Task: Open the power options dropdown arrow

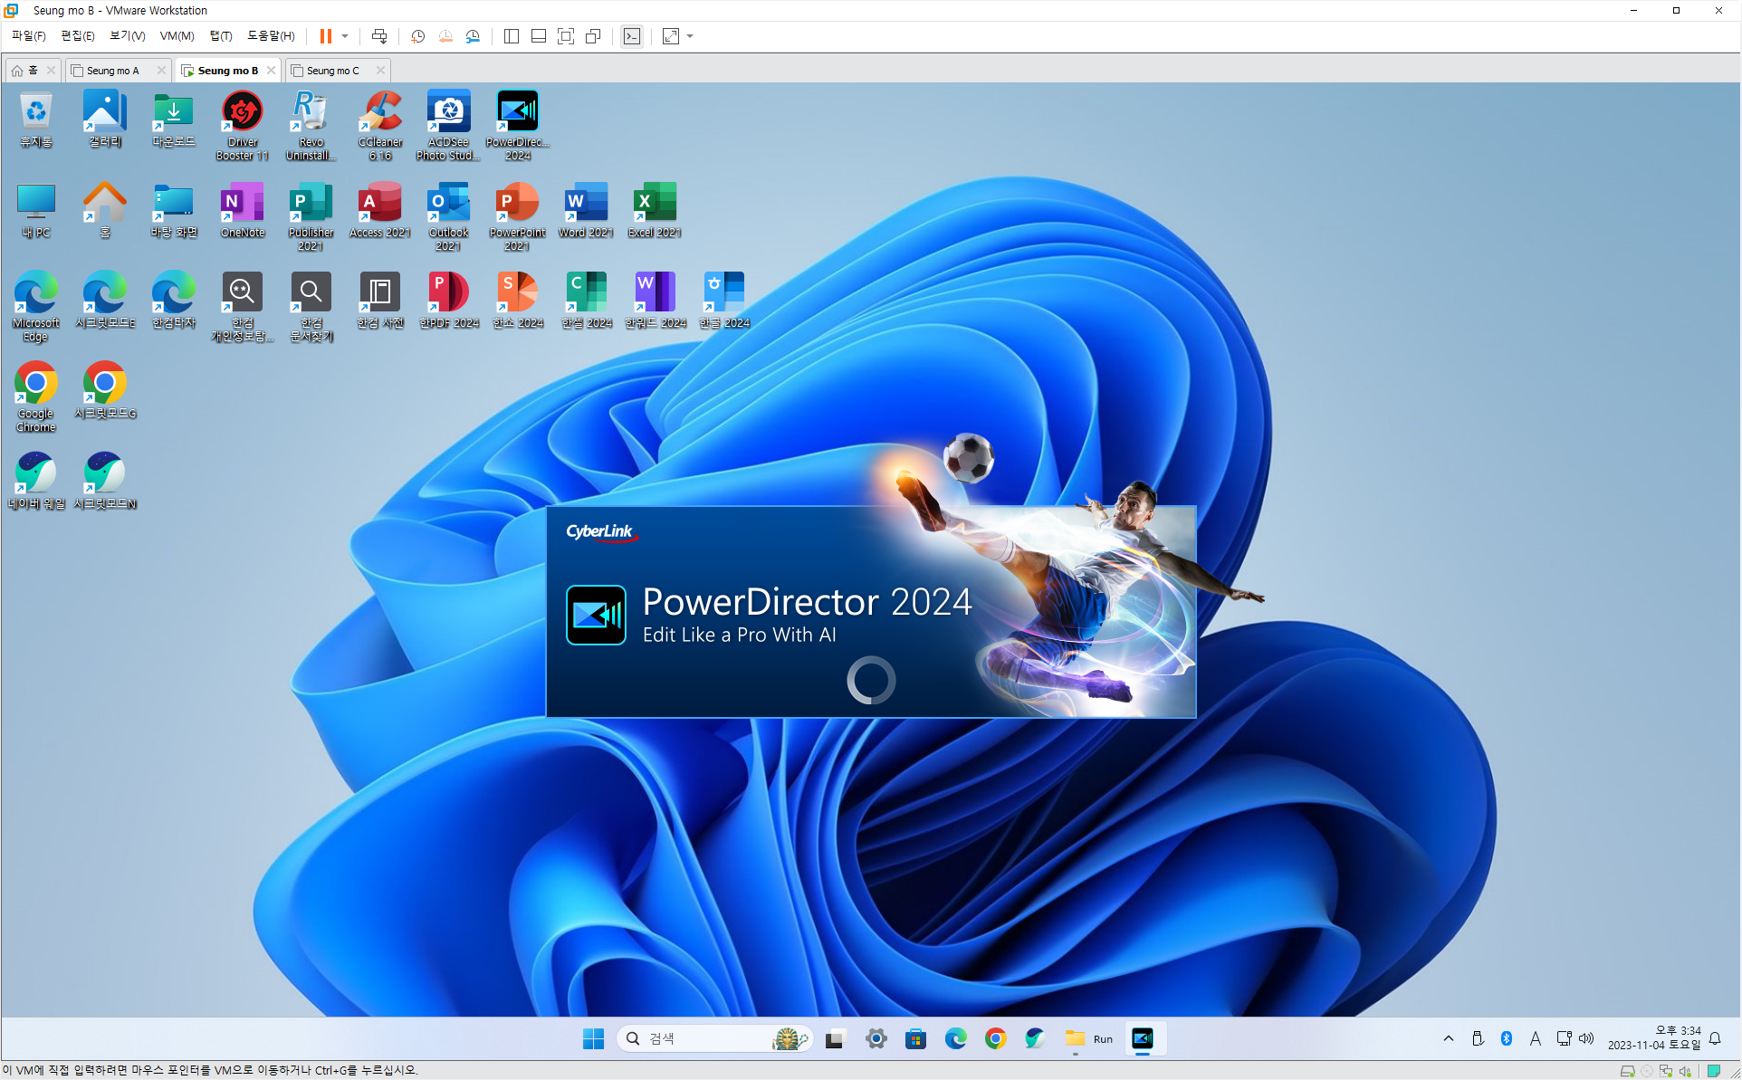Action: tap(345, 36)
